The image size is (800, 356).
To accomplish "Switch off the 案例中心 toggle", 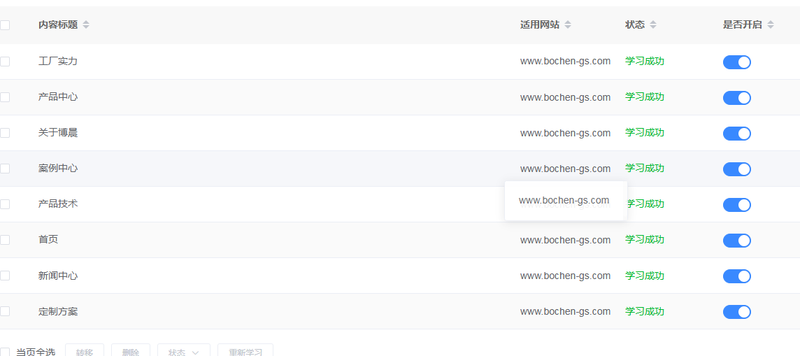I will click(x=736, y=169).
